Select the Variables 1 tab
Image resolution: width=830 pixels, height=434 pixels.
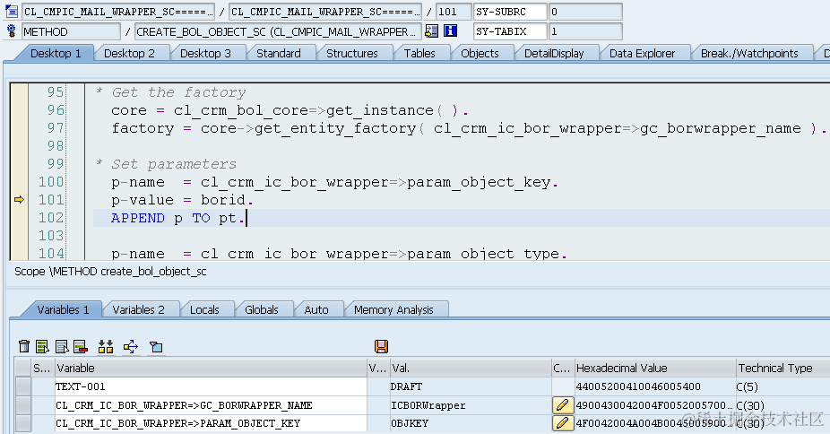pos(63,309)
